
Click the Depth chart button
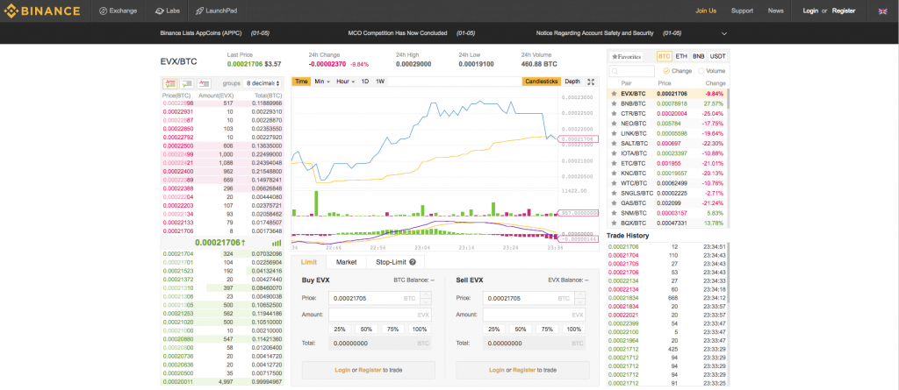point(572,82)
